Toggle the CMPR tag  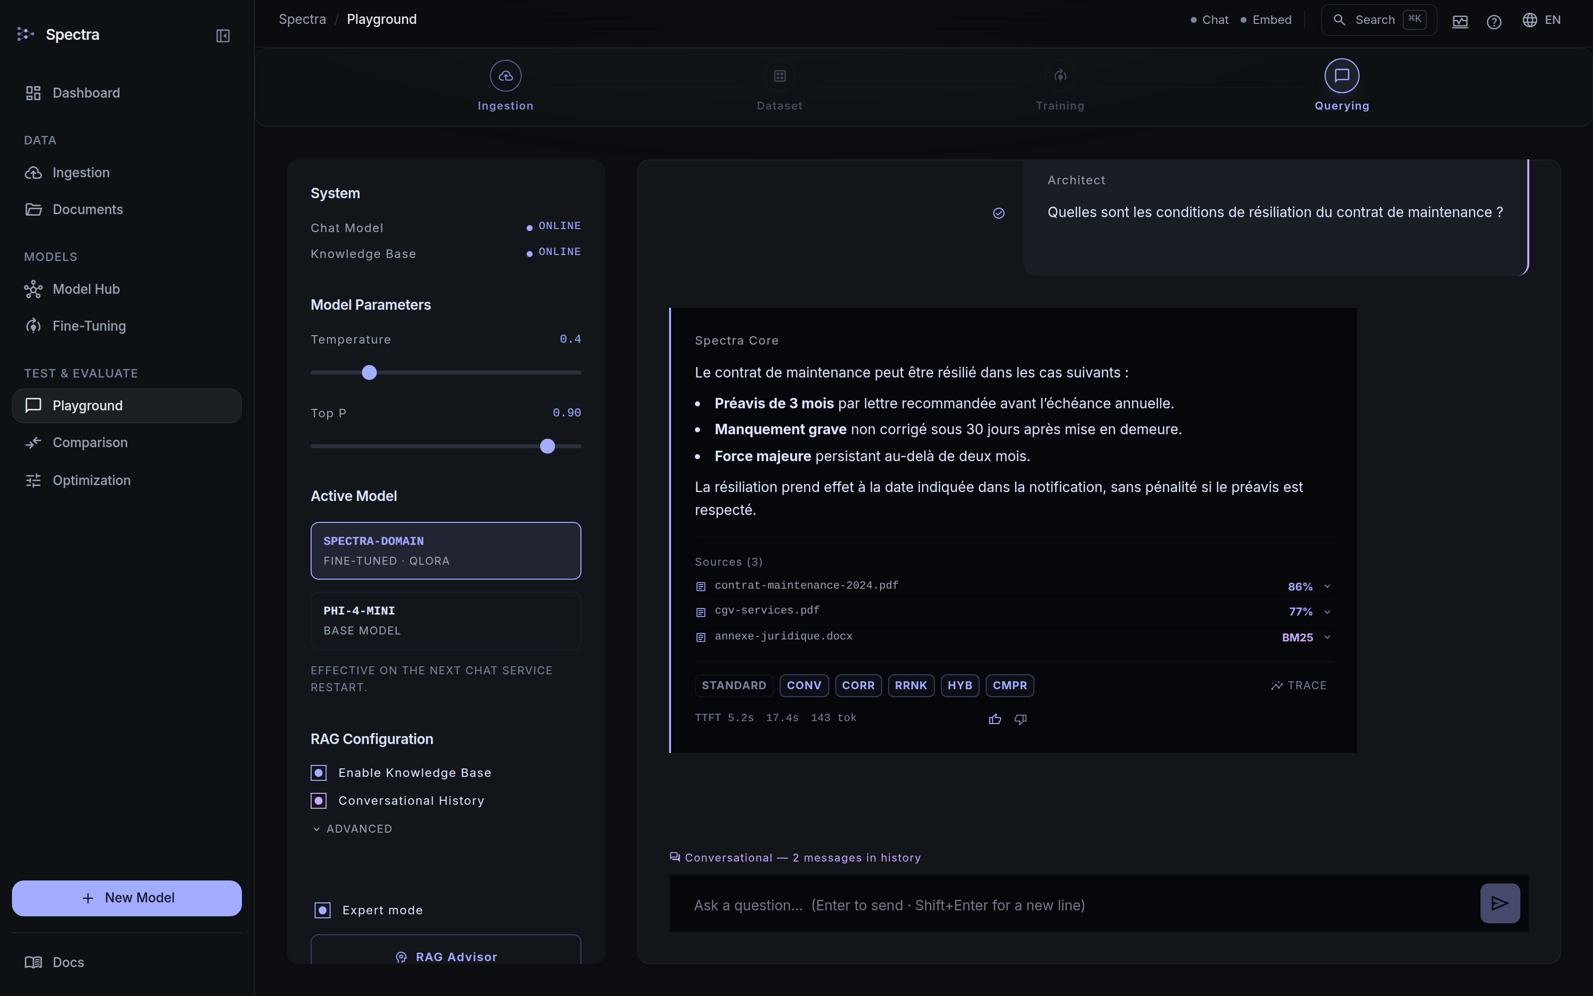click(x=1010, y=685)
